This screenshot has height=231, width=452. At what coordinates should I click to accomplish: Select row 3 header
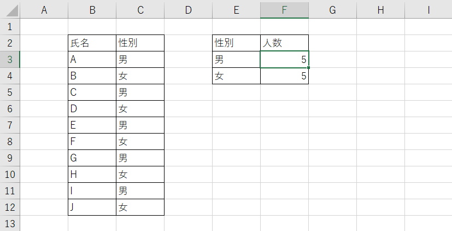[10, 60]
